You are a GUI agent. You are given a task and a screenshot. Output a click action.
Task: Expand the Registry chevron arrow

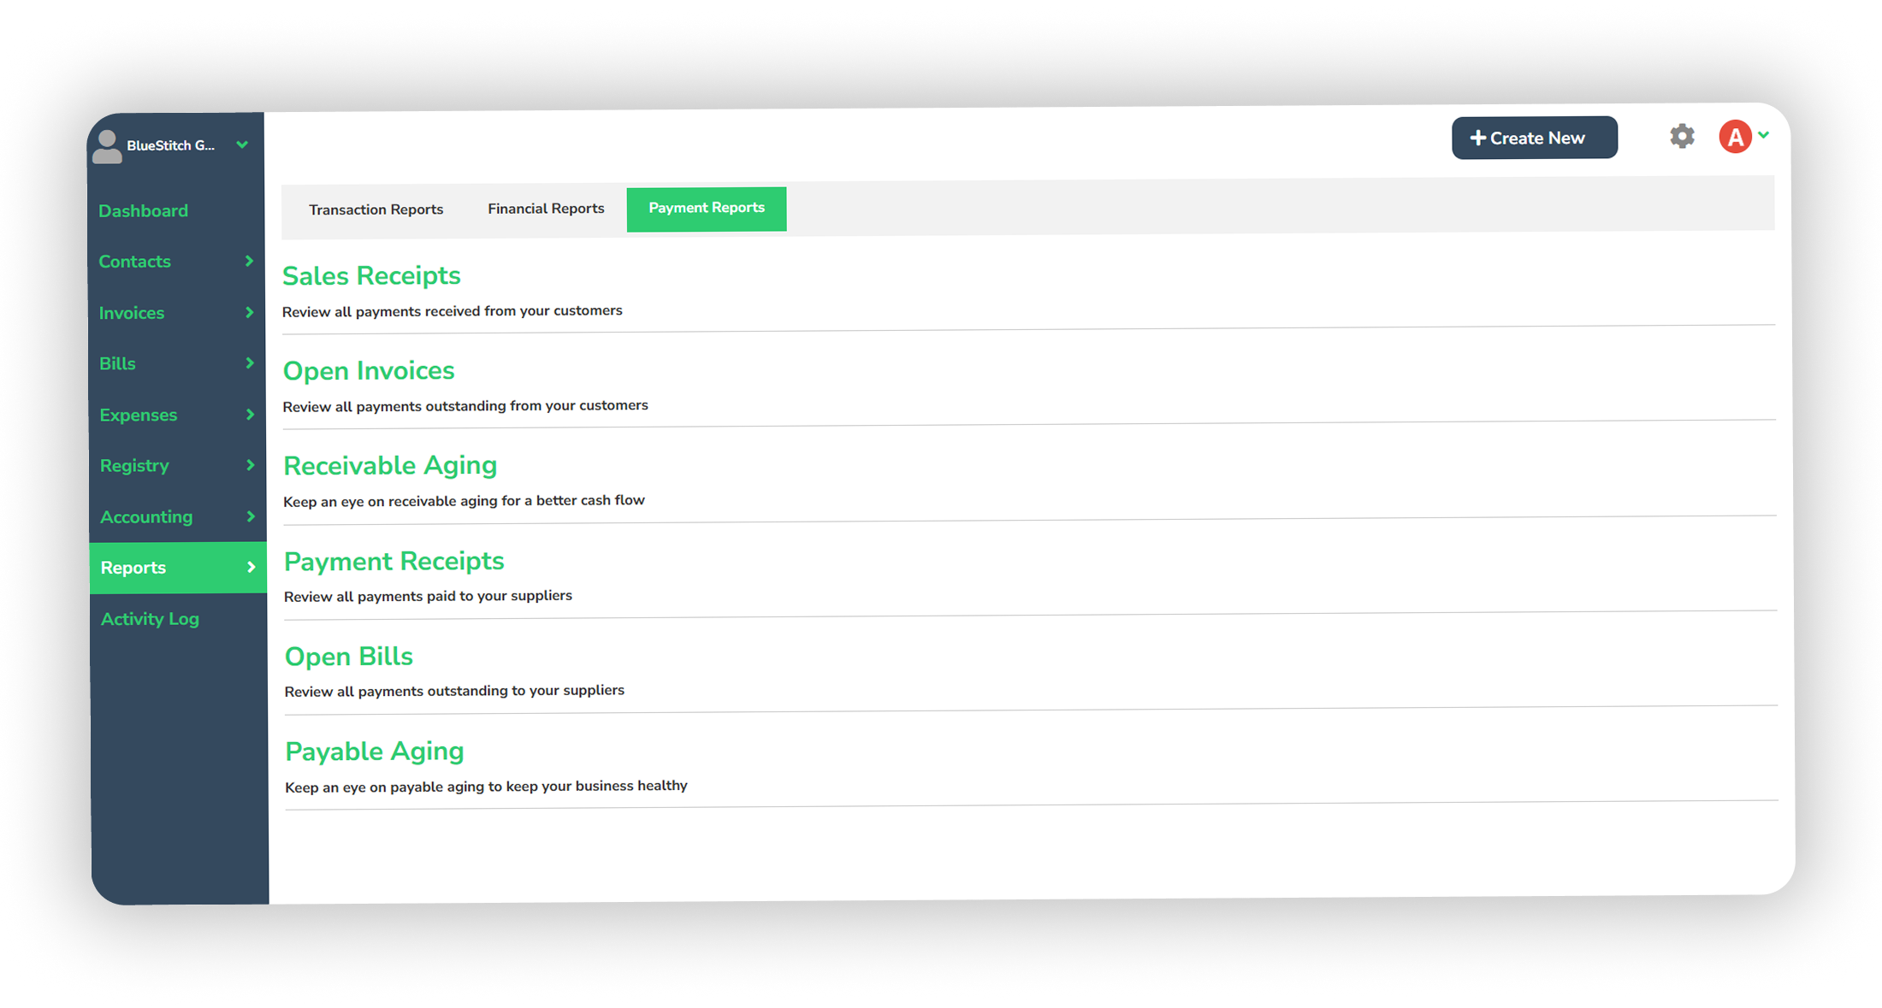(251, 465)
